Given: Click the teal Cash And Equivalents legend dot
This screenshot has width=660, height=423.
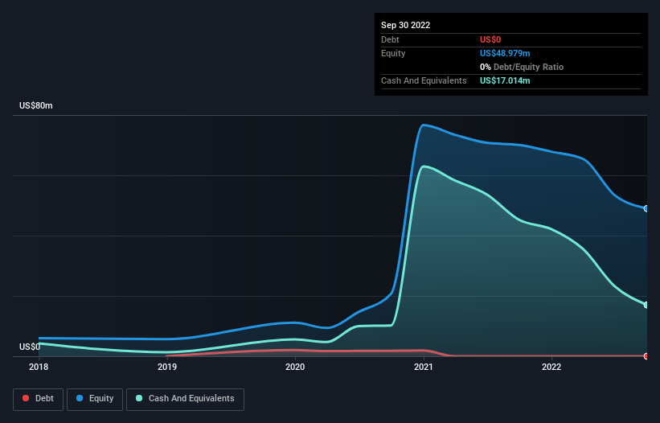Looking at the screenshot, I should (x=139, y=398).
